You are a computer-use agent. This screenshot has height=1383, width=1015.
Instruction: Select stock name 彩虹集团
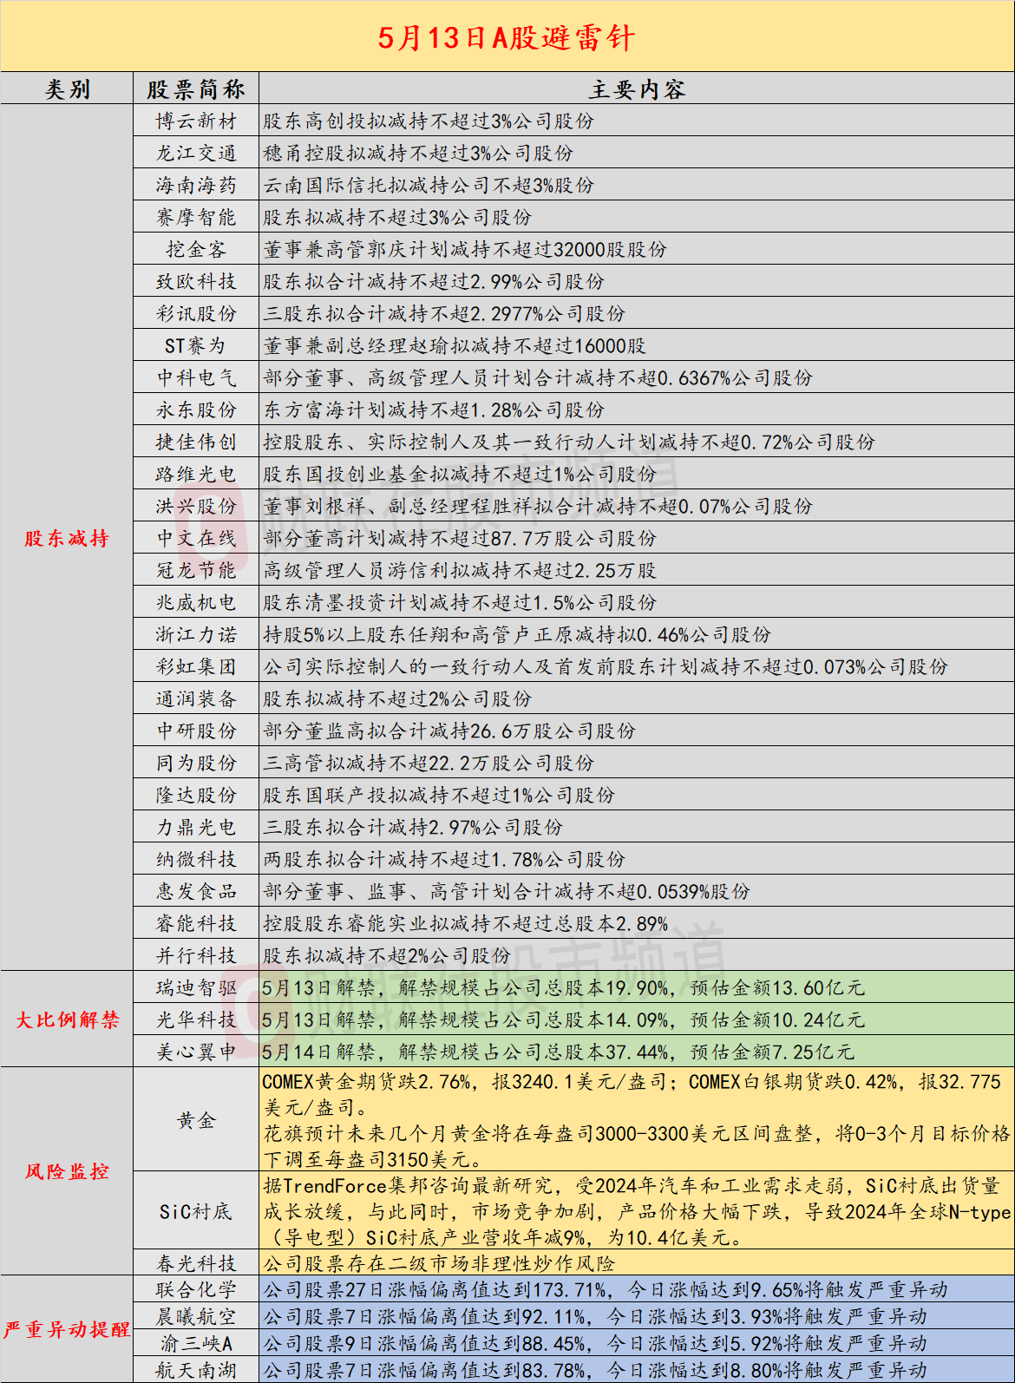pyautogui.click(x=196, y=666)
